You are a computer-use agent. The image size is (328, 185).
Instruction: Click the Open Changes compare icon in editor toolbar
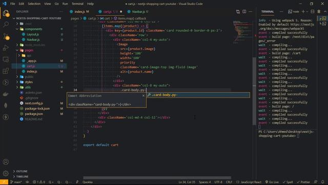(x=238, y=11)
